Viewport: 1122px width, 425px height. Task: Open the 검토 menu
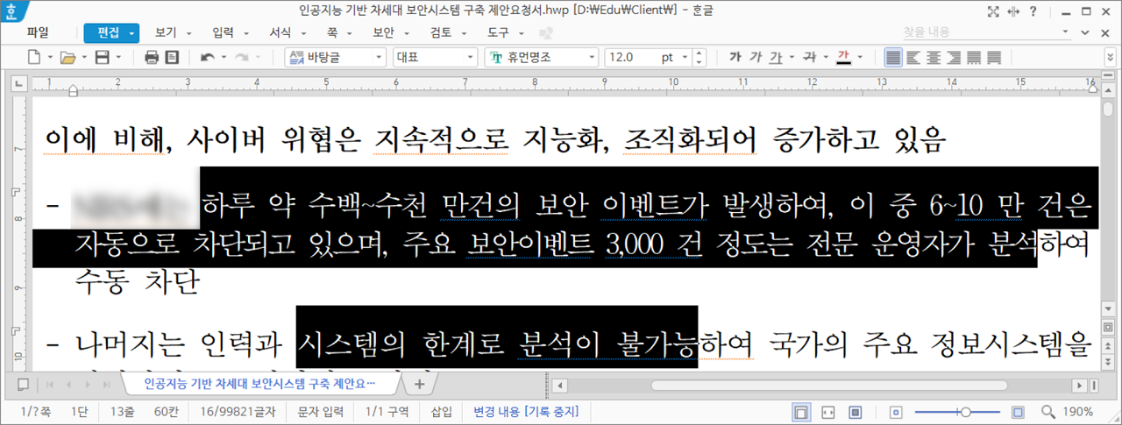pos(441,33)
